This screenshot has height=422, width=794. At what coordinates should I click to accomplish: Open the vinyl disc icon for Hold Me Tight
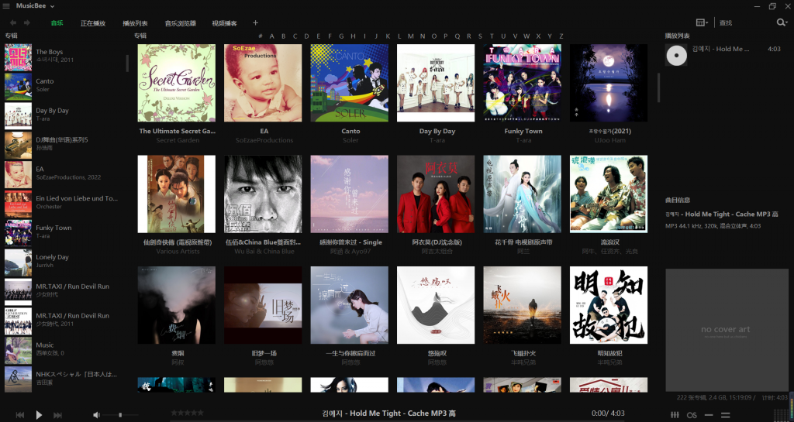(676, 55)
